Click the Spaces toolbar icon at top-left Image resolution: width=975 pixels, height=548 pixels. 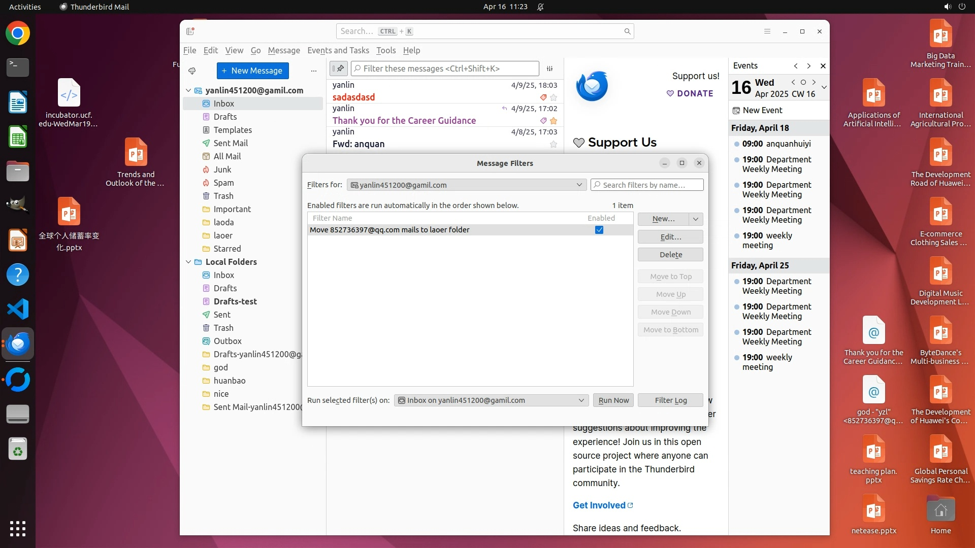(190, 31)
